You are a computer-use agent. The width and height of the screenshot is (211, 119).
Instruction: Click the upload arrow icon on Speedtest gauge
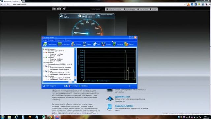pyautogui.click(x=98, y=16)
